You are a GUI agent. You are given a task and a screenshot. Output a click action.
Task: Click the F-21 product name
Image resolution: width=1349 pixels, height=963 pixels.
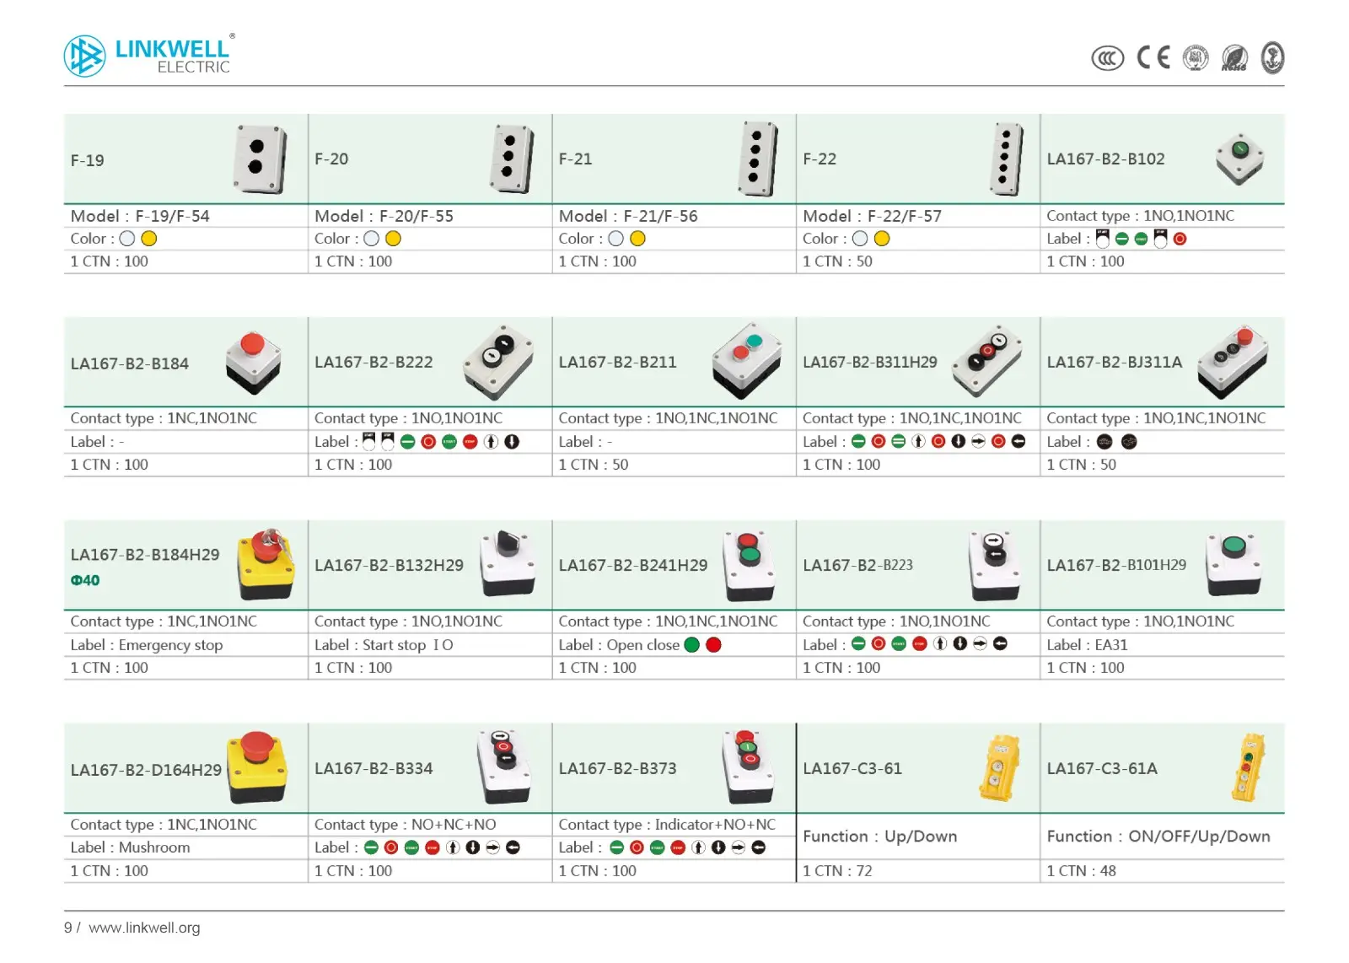(575, 159)
